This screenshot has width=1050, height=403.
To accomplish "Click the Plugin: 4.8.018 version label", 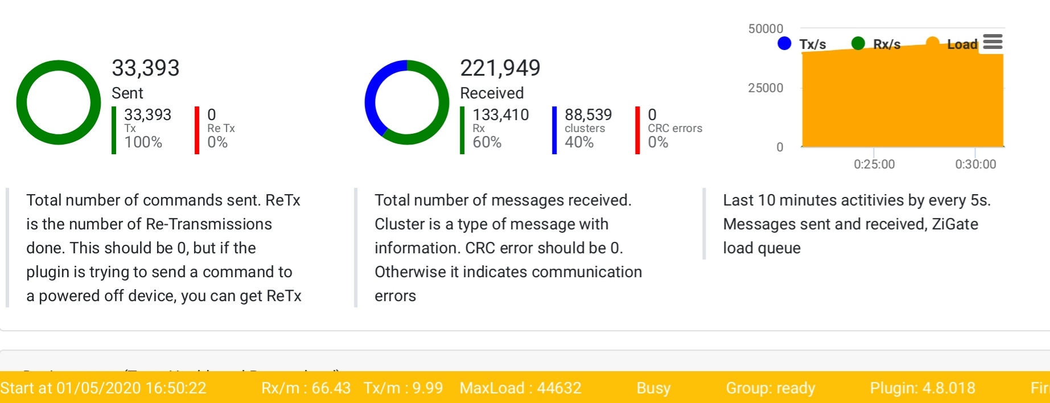I will tap(923, 388).
